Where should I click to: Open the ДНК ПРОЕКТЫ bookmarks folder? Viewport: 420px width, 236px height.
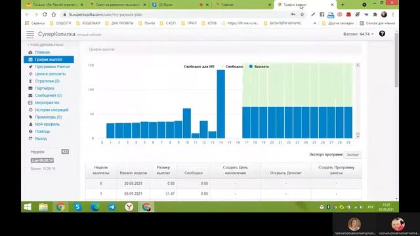pos(119,24)
